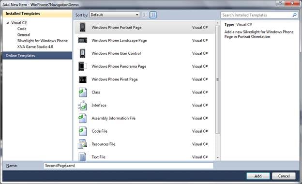302x184 pixels.
Task: Click the 'Code File' template name
Action: [x=99, y=131]
